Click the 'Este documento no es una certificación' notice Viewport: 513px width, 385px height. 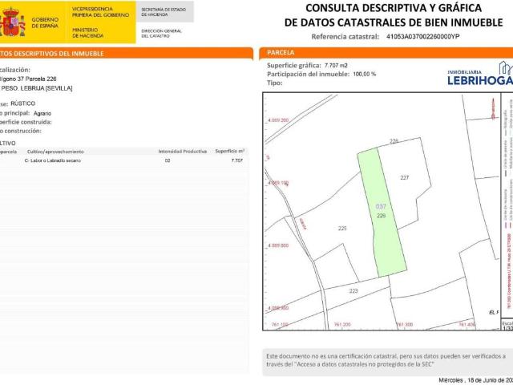point(386,360)
